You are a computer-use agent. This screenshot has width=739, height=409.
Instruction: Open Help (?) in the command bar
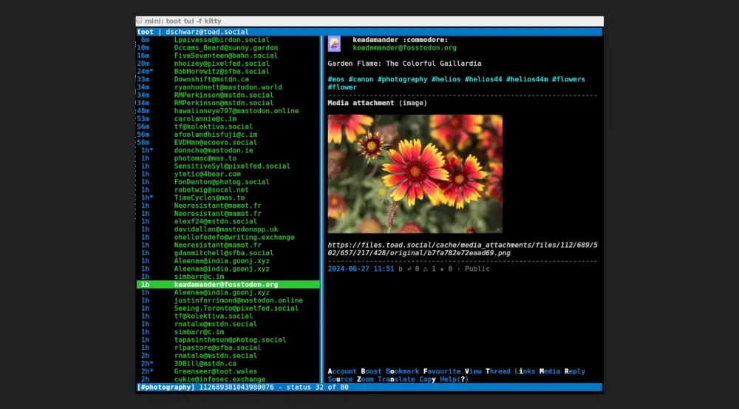coord(453,379)
